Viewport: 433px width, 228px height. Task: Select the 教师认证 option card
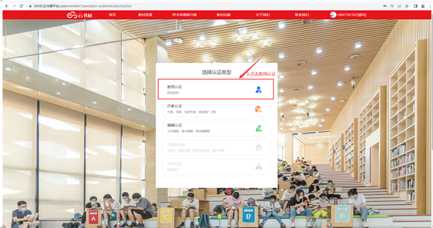[216, 90]
